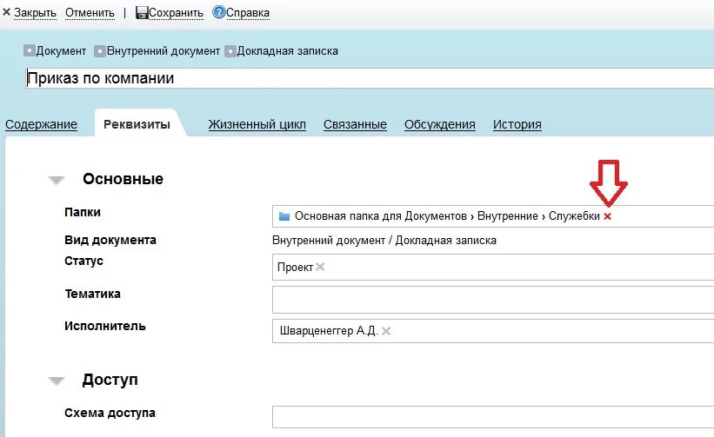Remove the Служебки folder with red X
The height and width of the screenshot is (437, 714).
pyautogui.click(x=607, y=216)
